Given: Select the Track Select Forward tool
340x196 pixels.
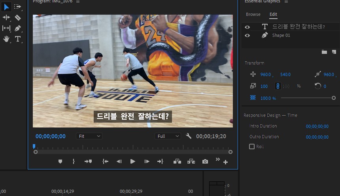Looking at the screenshot, I should tap(17, 7).
